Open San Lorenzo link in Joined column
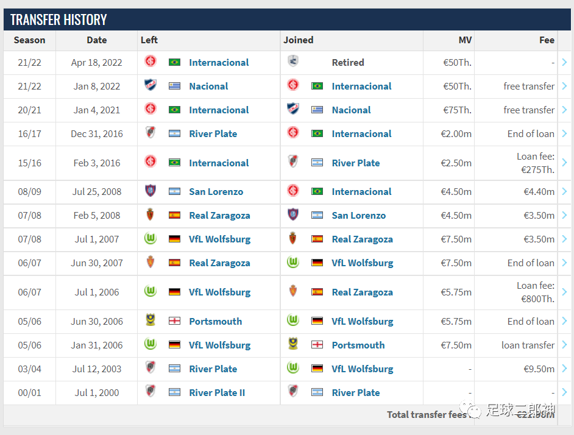 point(359,215)
